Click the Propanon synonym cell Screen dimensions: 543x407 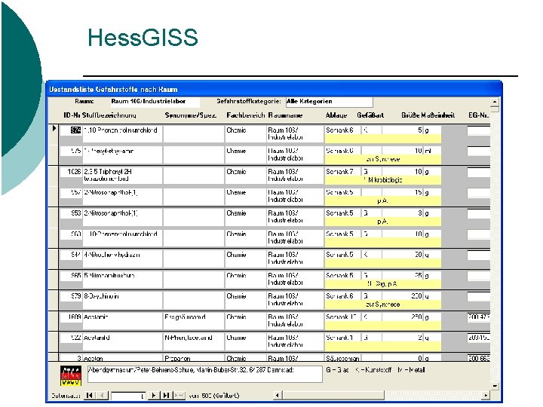point(194,358)
